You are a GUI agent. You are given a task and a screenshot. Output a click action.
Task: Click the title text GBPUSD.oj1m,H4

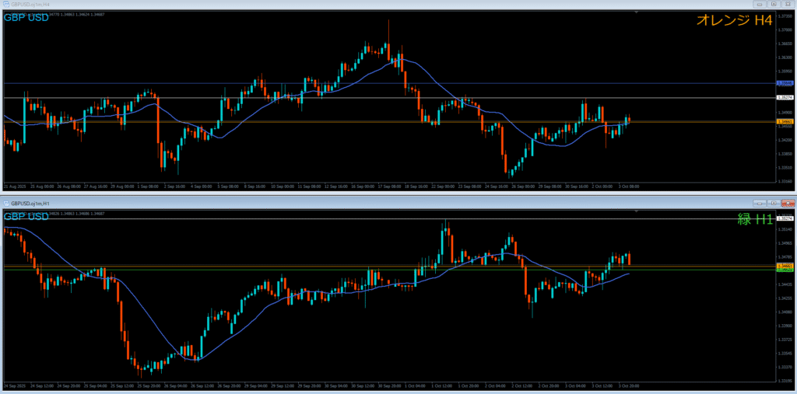click(29, 4)
